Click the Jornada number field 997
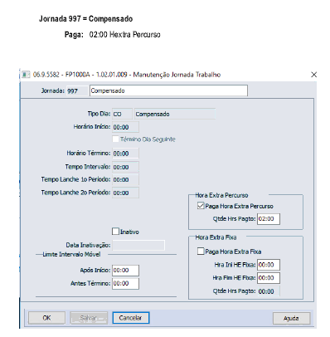Image resolution: width=330 pixels, height=337 pixels. pyautogui.click(x=77, y=90)
